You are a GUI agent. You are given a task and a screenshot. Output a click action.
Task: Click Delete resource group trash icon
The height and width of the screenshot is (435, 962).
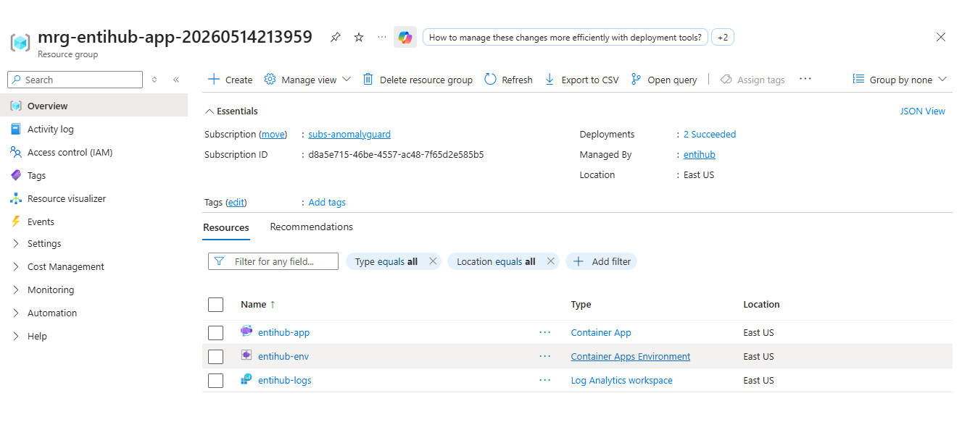click(x=418, y=80)
